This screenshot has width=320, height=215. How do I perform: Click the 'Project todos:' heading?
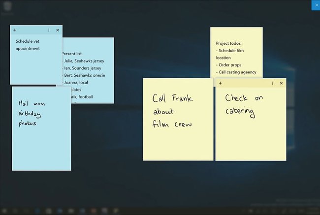(x=228, y=43)
